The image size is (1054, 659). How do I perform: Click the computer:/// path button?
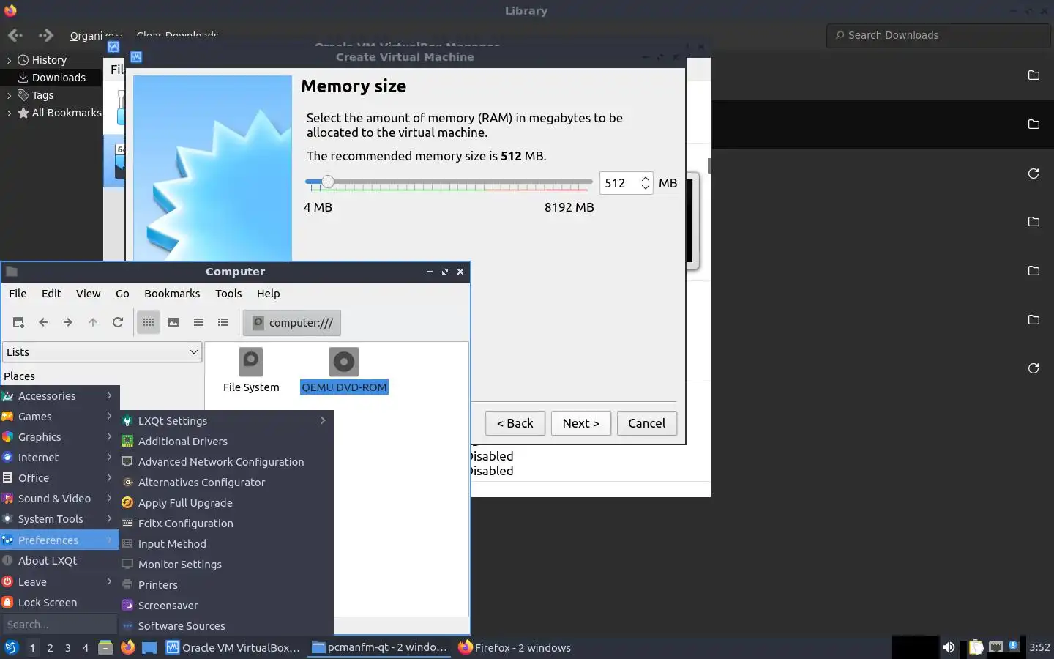coord(292,323)
